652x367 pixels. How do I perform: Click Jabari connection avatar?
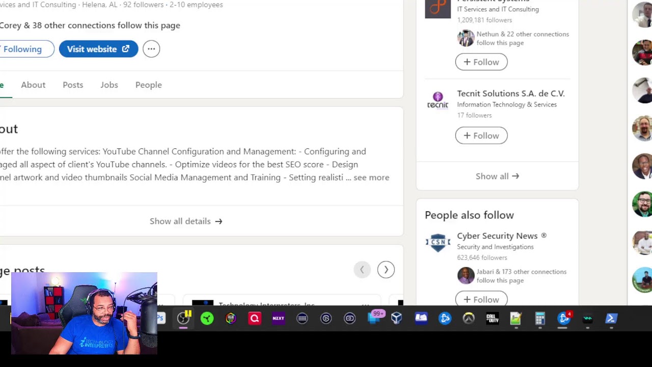(466, 276)
